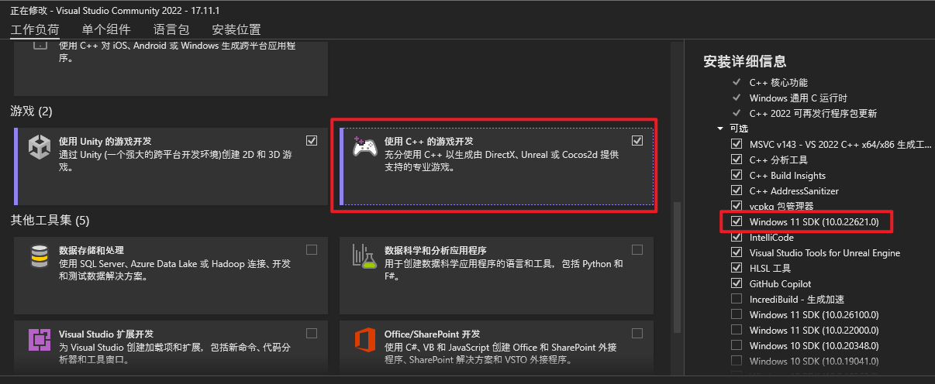
Task: Click the data storage database icon
Action: click(x=39, y=256)
